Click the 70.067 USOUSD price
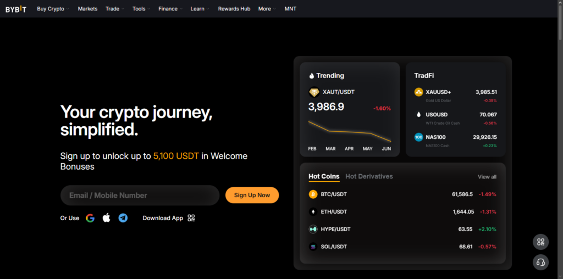The width and height of the screenshot is (563, 279). click(488, 115)
